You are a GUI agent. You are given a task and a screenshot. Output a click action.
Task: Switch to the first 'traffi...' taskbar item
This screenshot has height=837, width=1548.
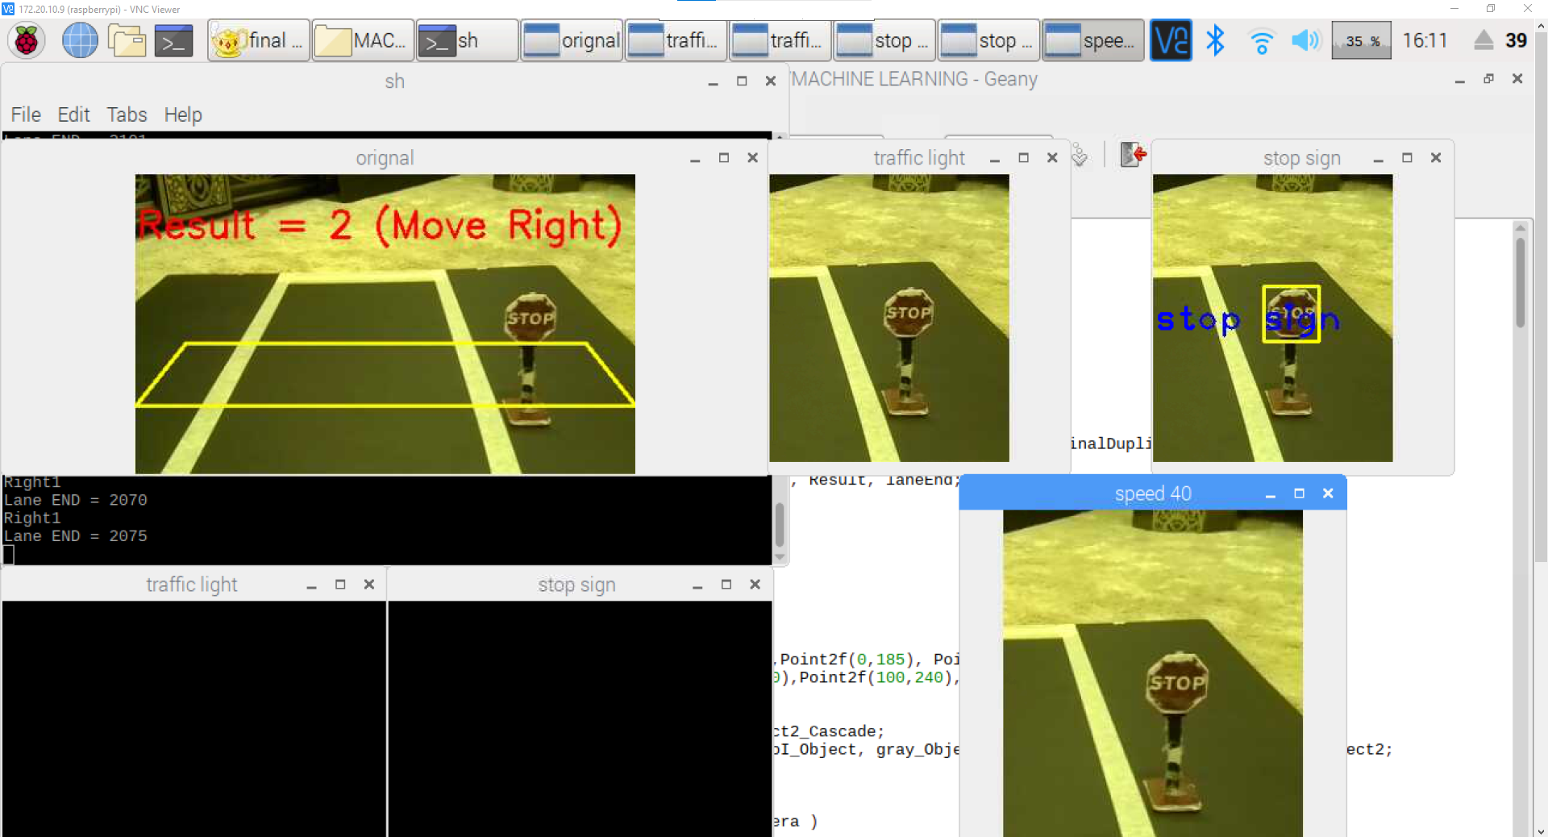[x=676, y=40]
